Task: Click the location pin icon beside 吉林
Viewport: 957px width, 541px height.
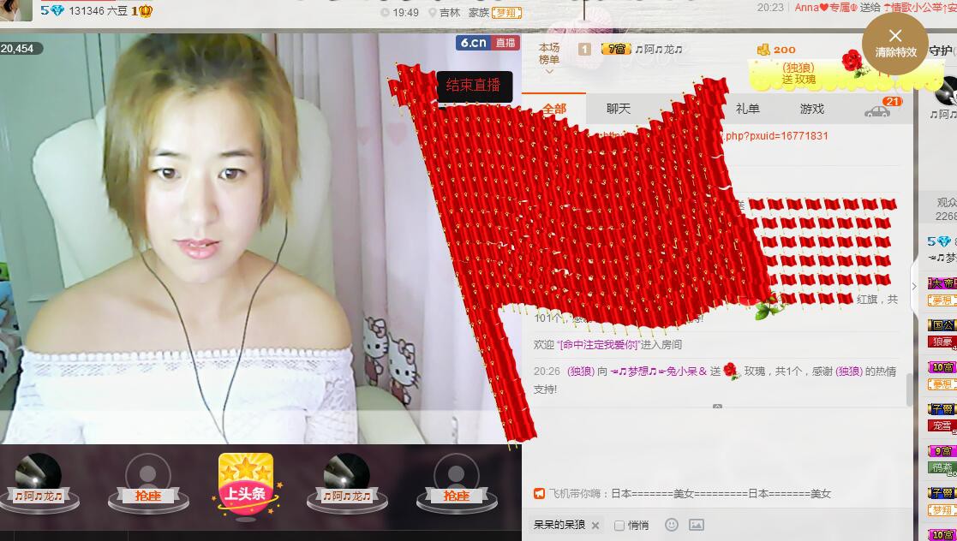Action: point(433,12)
